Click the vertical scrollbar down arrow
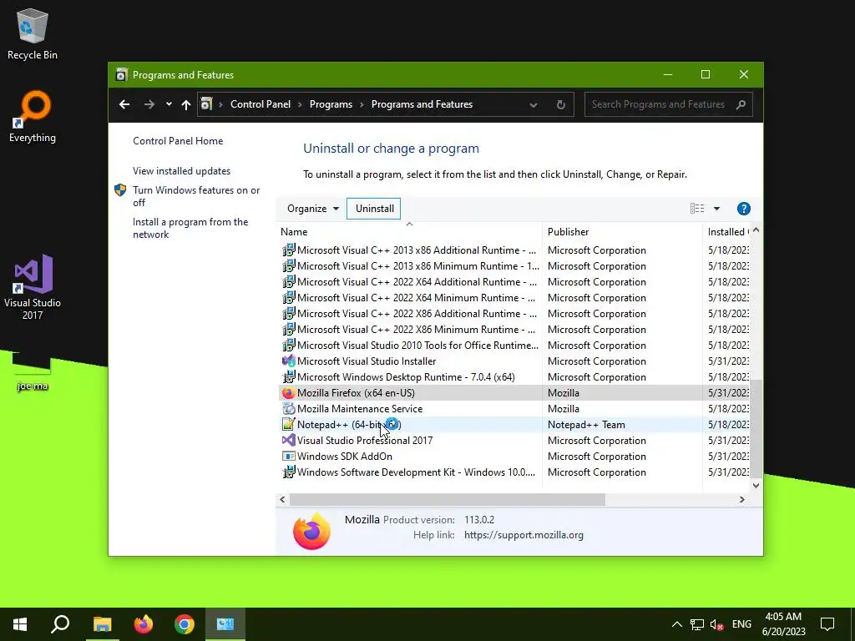The width and height of the screenshot is (855, 641). pos(756,485)
